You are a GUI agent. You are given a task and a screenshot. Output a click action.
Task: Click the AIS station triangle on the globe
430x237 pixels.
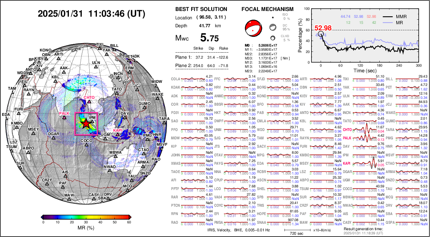coord(65,176)
